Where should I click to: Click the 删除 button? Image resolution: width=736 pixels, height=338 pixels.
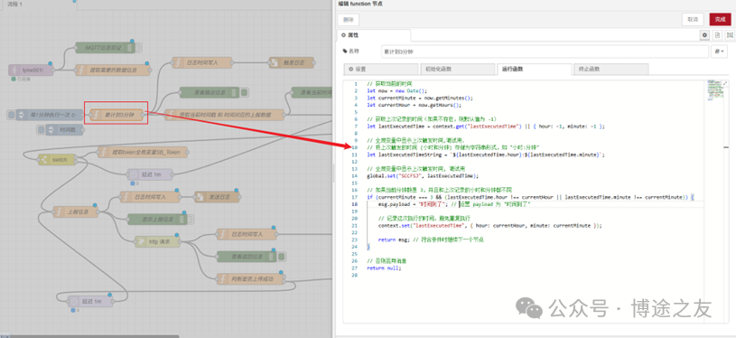[349, 19]
